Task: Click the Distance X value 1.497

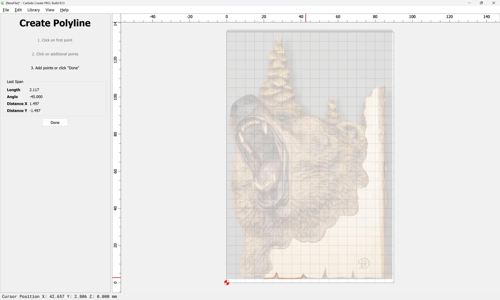Action: [34, 104]
